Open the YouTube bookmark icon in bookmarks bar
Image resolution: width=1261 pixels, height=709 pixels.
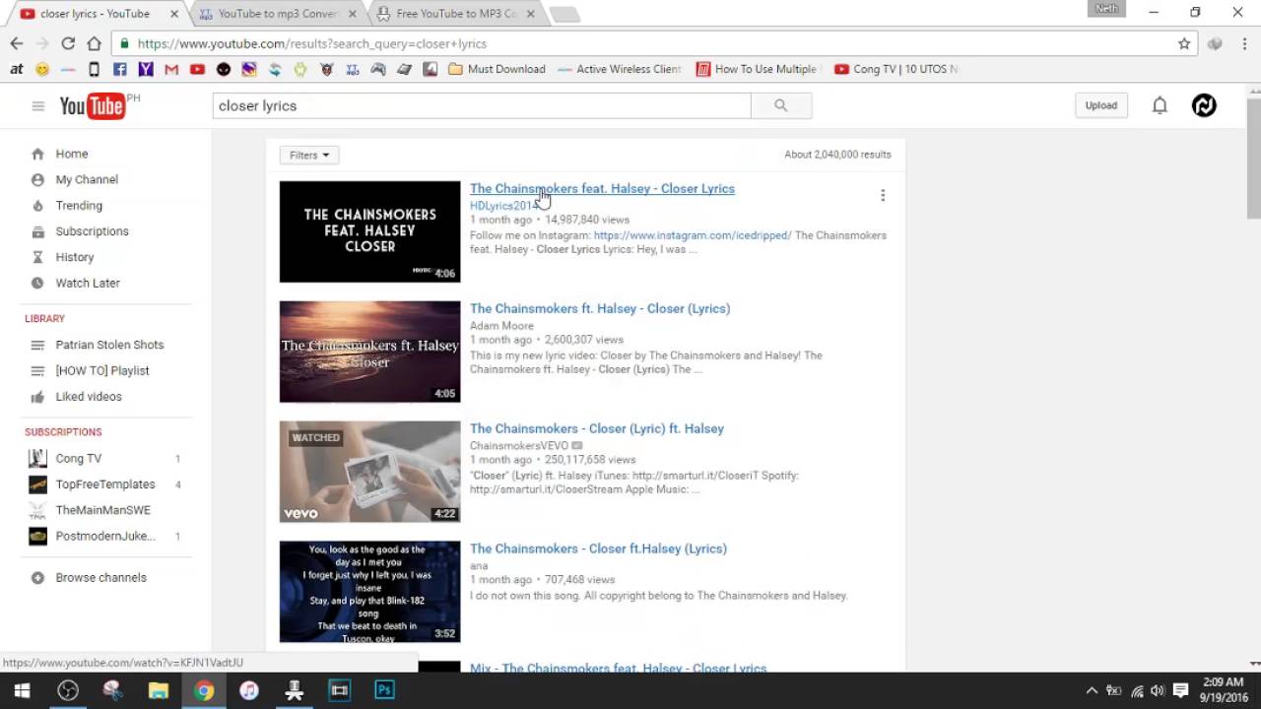pyautogui.click(x=197, y=69)
